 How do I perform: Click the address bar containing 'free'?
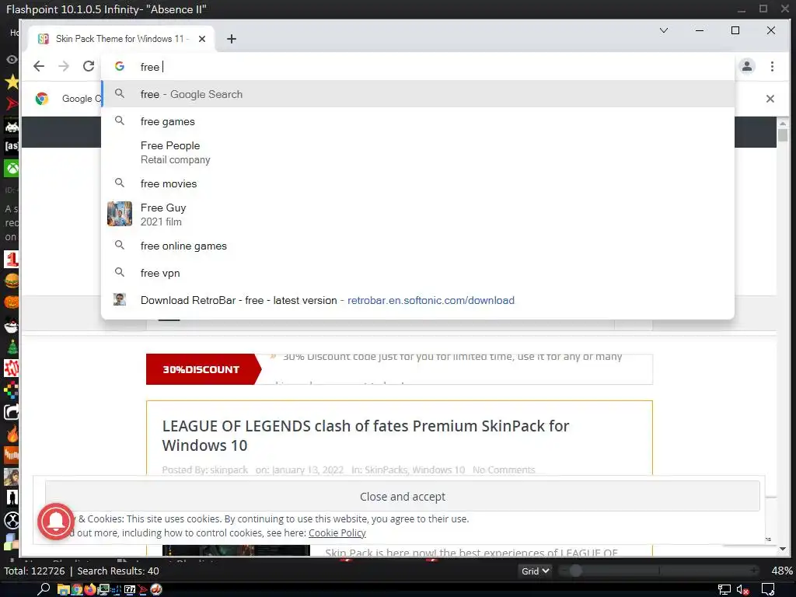[x=417, y=67]
